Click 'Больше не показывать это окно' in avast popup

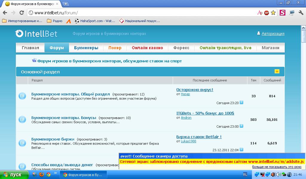277,167
